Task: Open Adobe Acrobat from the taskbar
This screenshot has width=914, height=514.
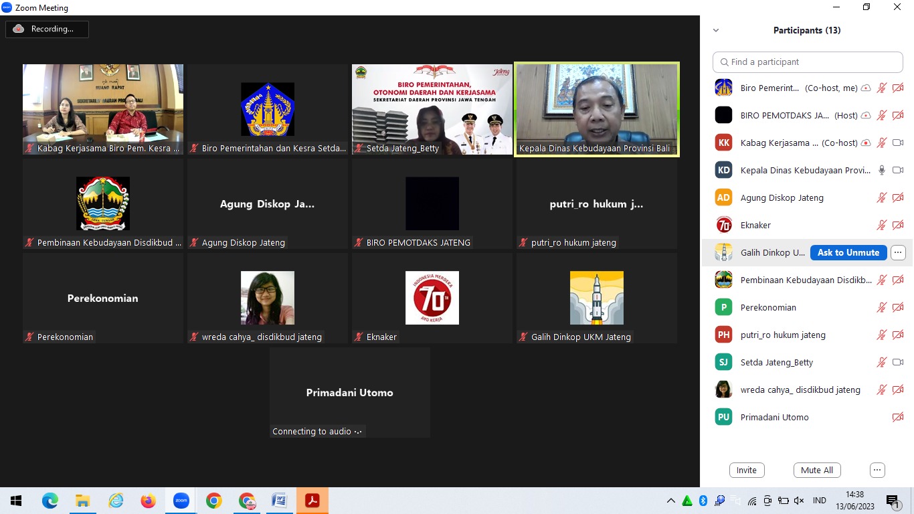Action: [312, 501]
